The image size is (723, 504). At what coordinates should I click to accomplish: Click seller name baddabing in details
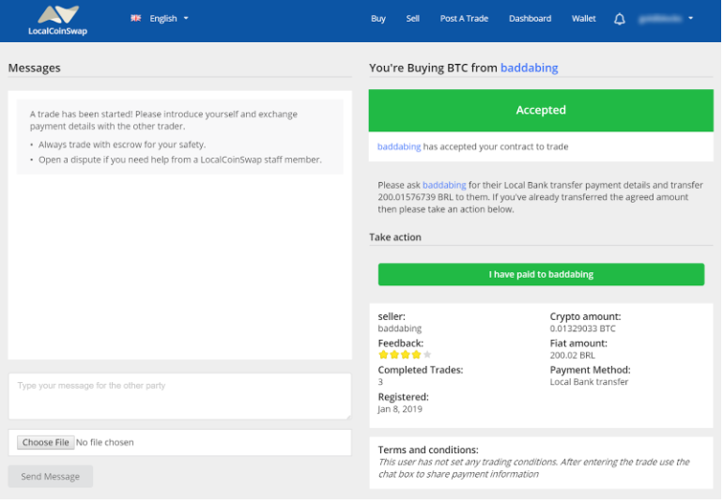coord(399,328)
